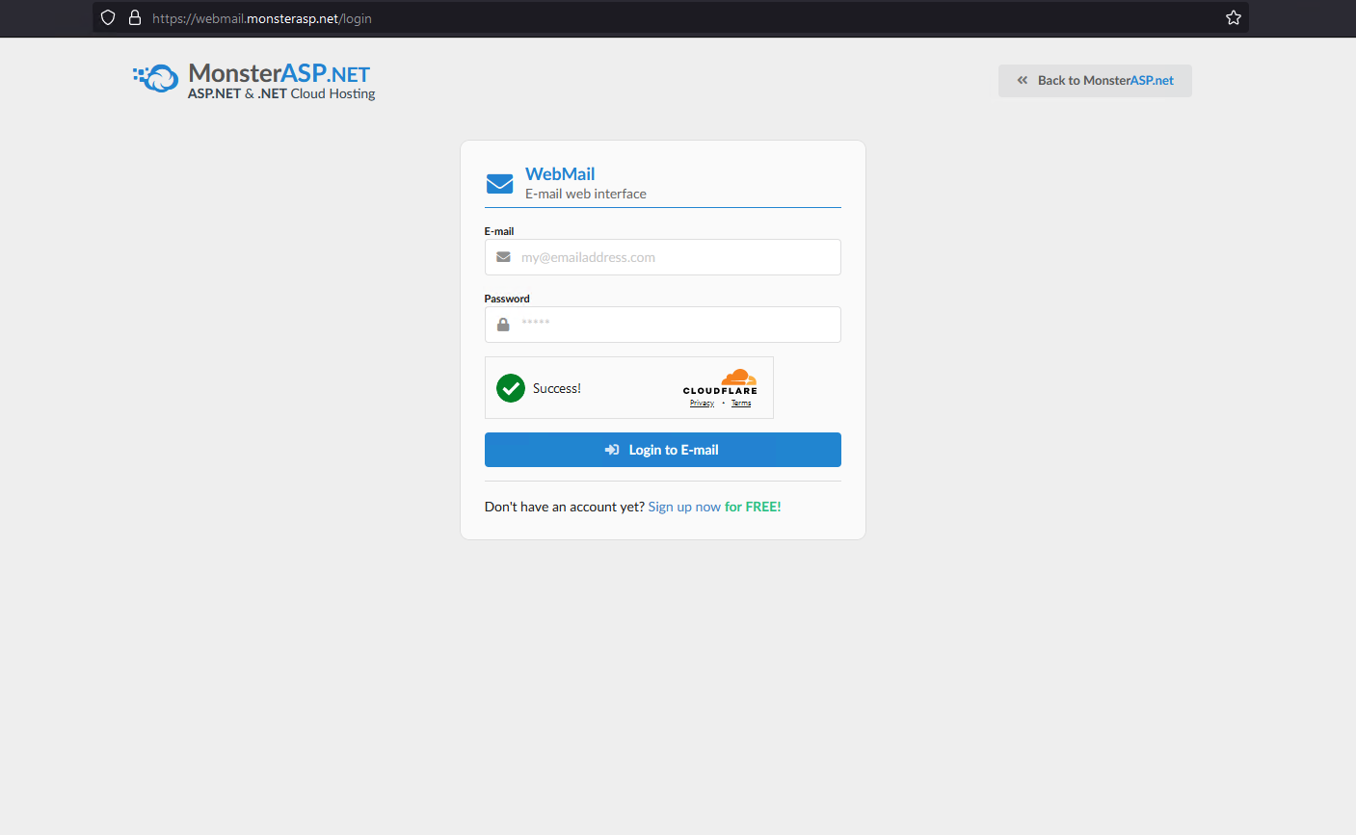Click the lock icon in Password field
This screenshot has width=1356, height=835.
coord(503,325)
